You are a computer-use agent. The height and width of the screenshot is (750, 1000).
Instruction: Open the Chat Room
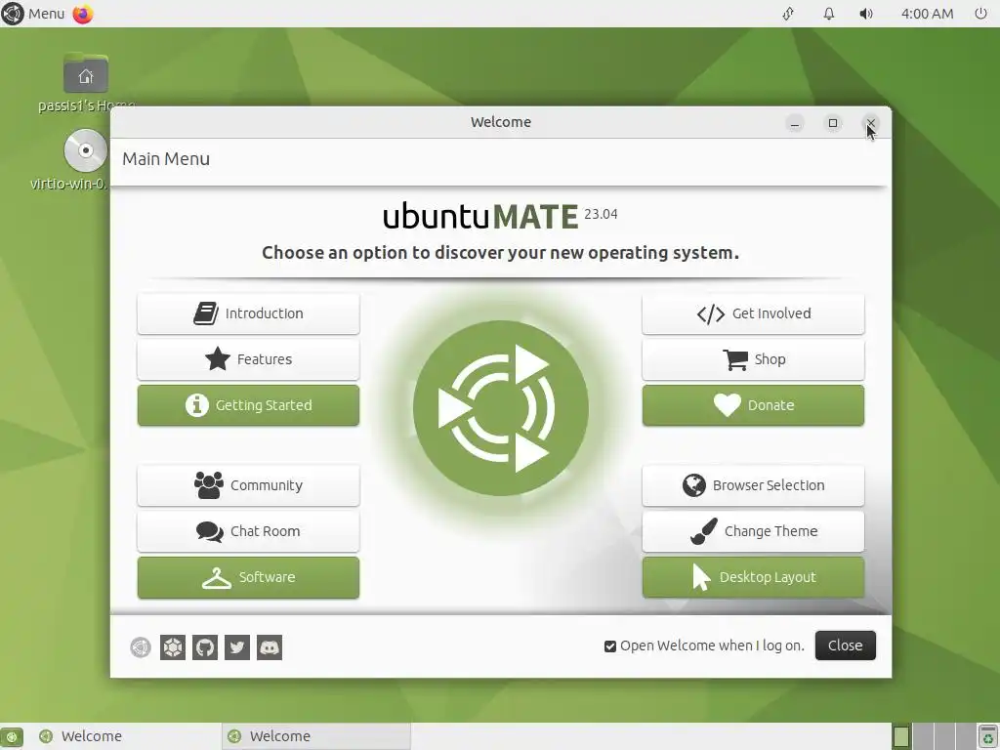coord(248,532)
